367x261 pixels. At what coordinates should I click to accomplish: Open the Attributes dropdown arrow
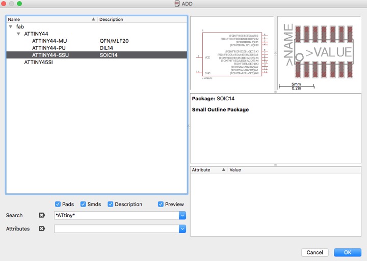point(182,229)
